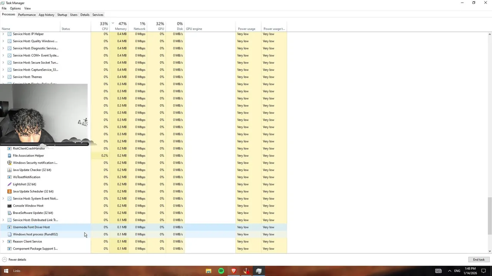Expand Service Host: System Event Notification group
This screenshot has height=276, width=492.
tap(3, 199)
